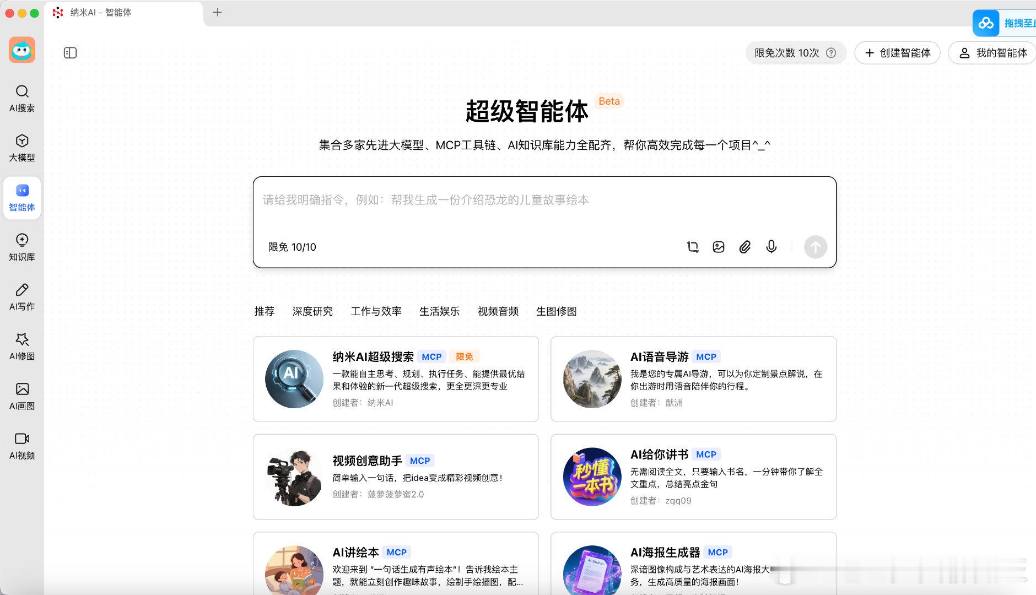This screenshot has width=1036, height=595.
Task: Open AI搜索 in the sidebar
Action: pyautogui.click(x=22, y=99)
